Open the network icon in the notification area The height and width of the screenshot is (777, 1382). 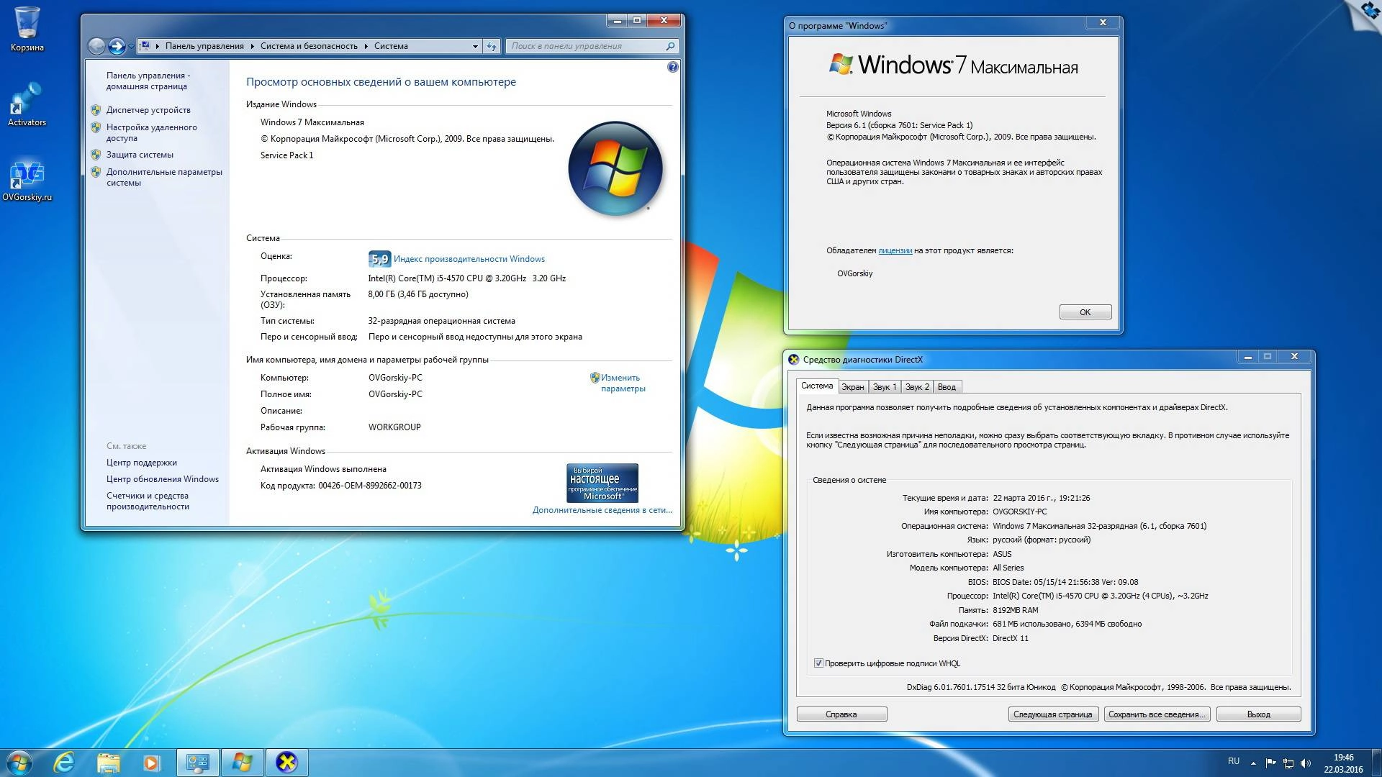point(1288,763)
